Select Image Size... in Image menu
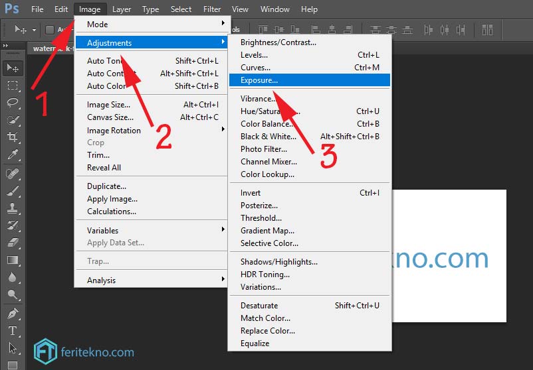Image resolution: width=533 pixels, height=370 pixels. (x=151, y=105)
